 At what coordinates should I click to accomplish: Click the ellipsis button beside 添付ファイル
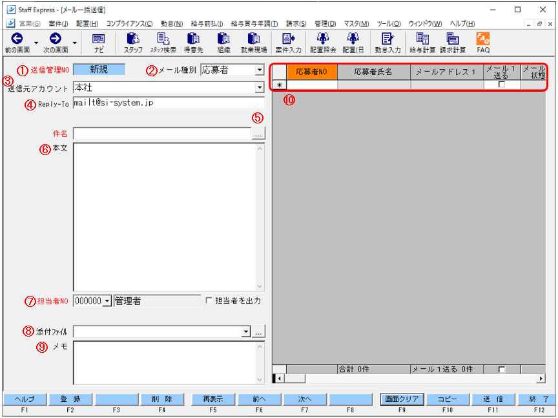point(258,332)
